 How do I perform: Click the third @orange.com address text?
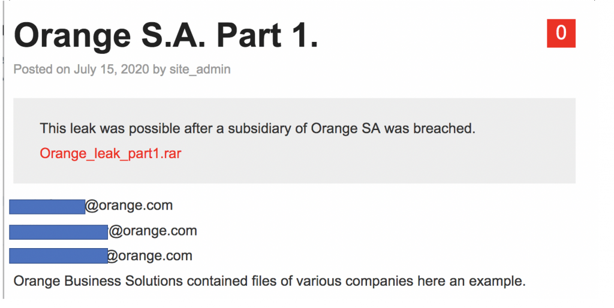coord(149,256)
